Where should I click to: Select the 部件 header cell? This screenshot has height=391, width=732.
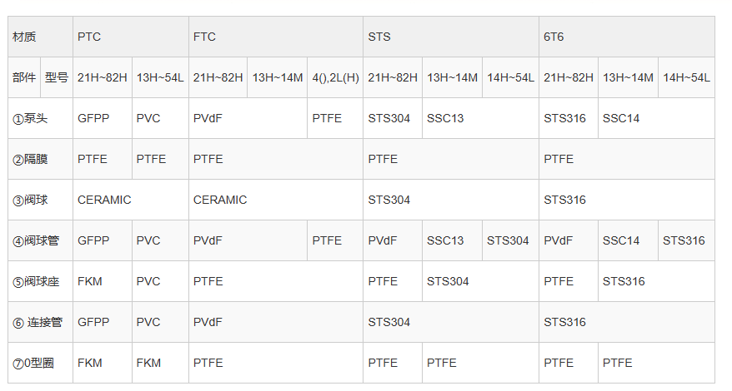point(24,77)
